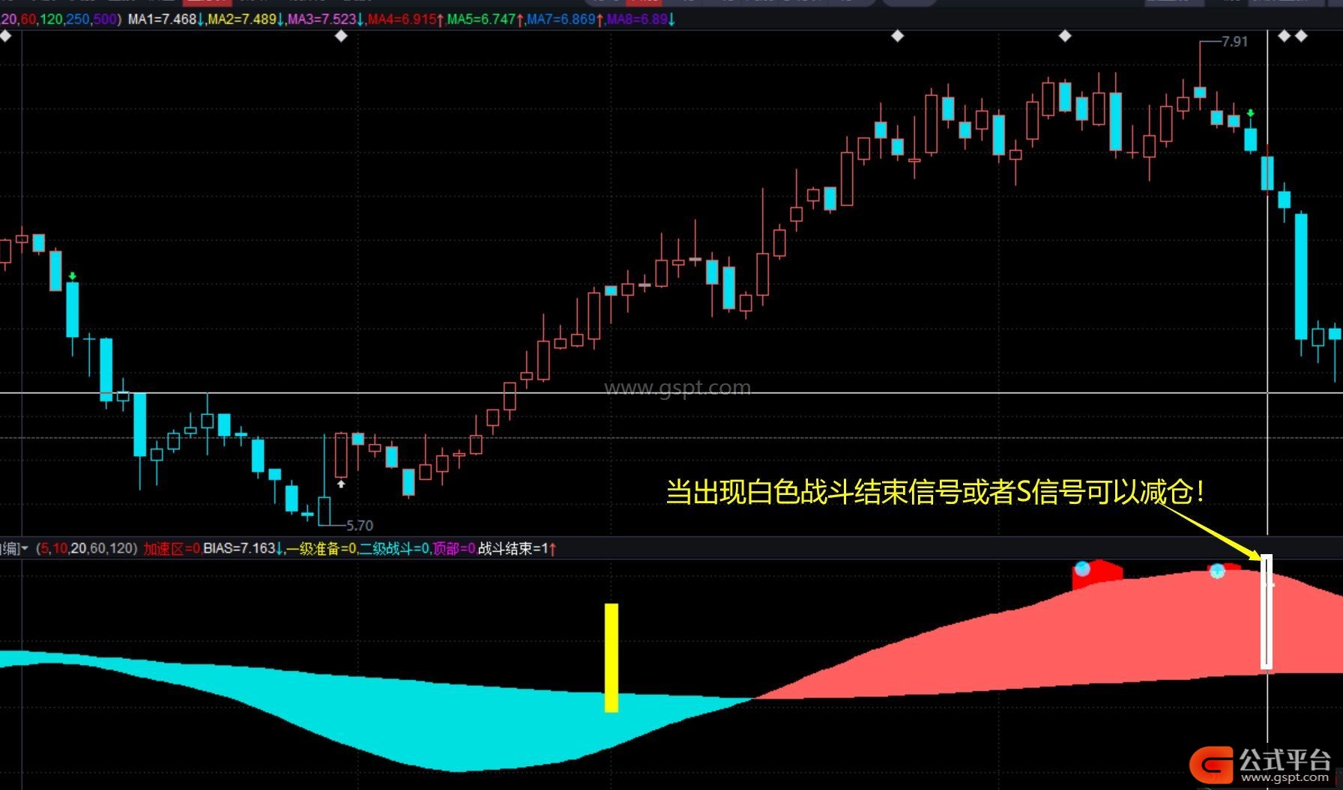1343x790 pixels.
Task: Click the left blue circle on indicator
Action: coord(1082,568)
